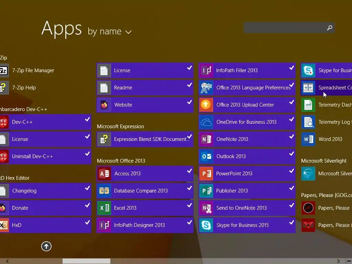Select the License tile under Dev-C++

tap(46, 139)
